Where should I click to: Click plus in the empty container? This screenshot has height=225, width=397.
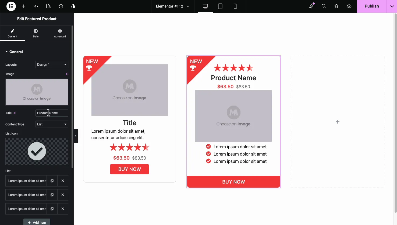[338, 122]
